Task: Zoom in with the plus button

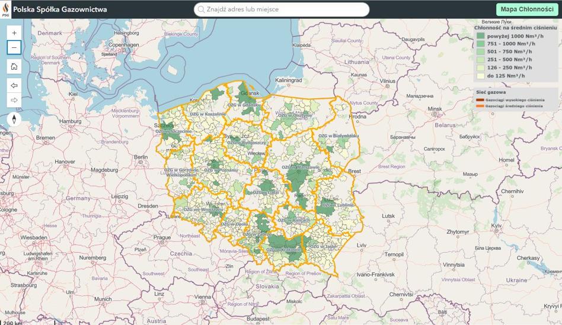Action: coord(14,33)
